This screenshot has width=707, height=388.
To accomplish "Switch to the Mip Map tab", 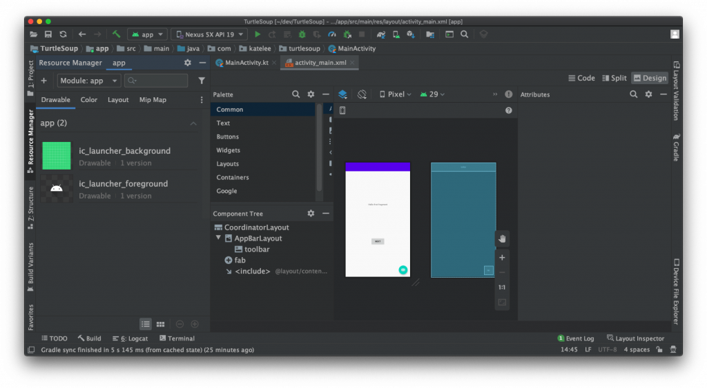I will coord(153,100).
